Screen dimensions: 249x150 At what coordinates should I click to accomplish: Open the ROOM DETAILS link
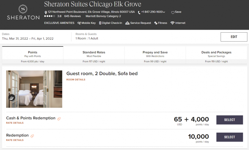pyautogui.click(x=76, y=80)
